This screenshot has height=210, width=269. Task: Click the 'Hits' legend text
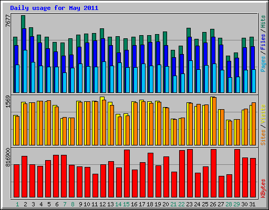pos(263,22)
